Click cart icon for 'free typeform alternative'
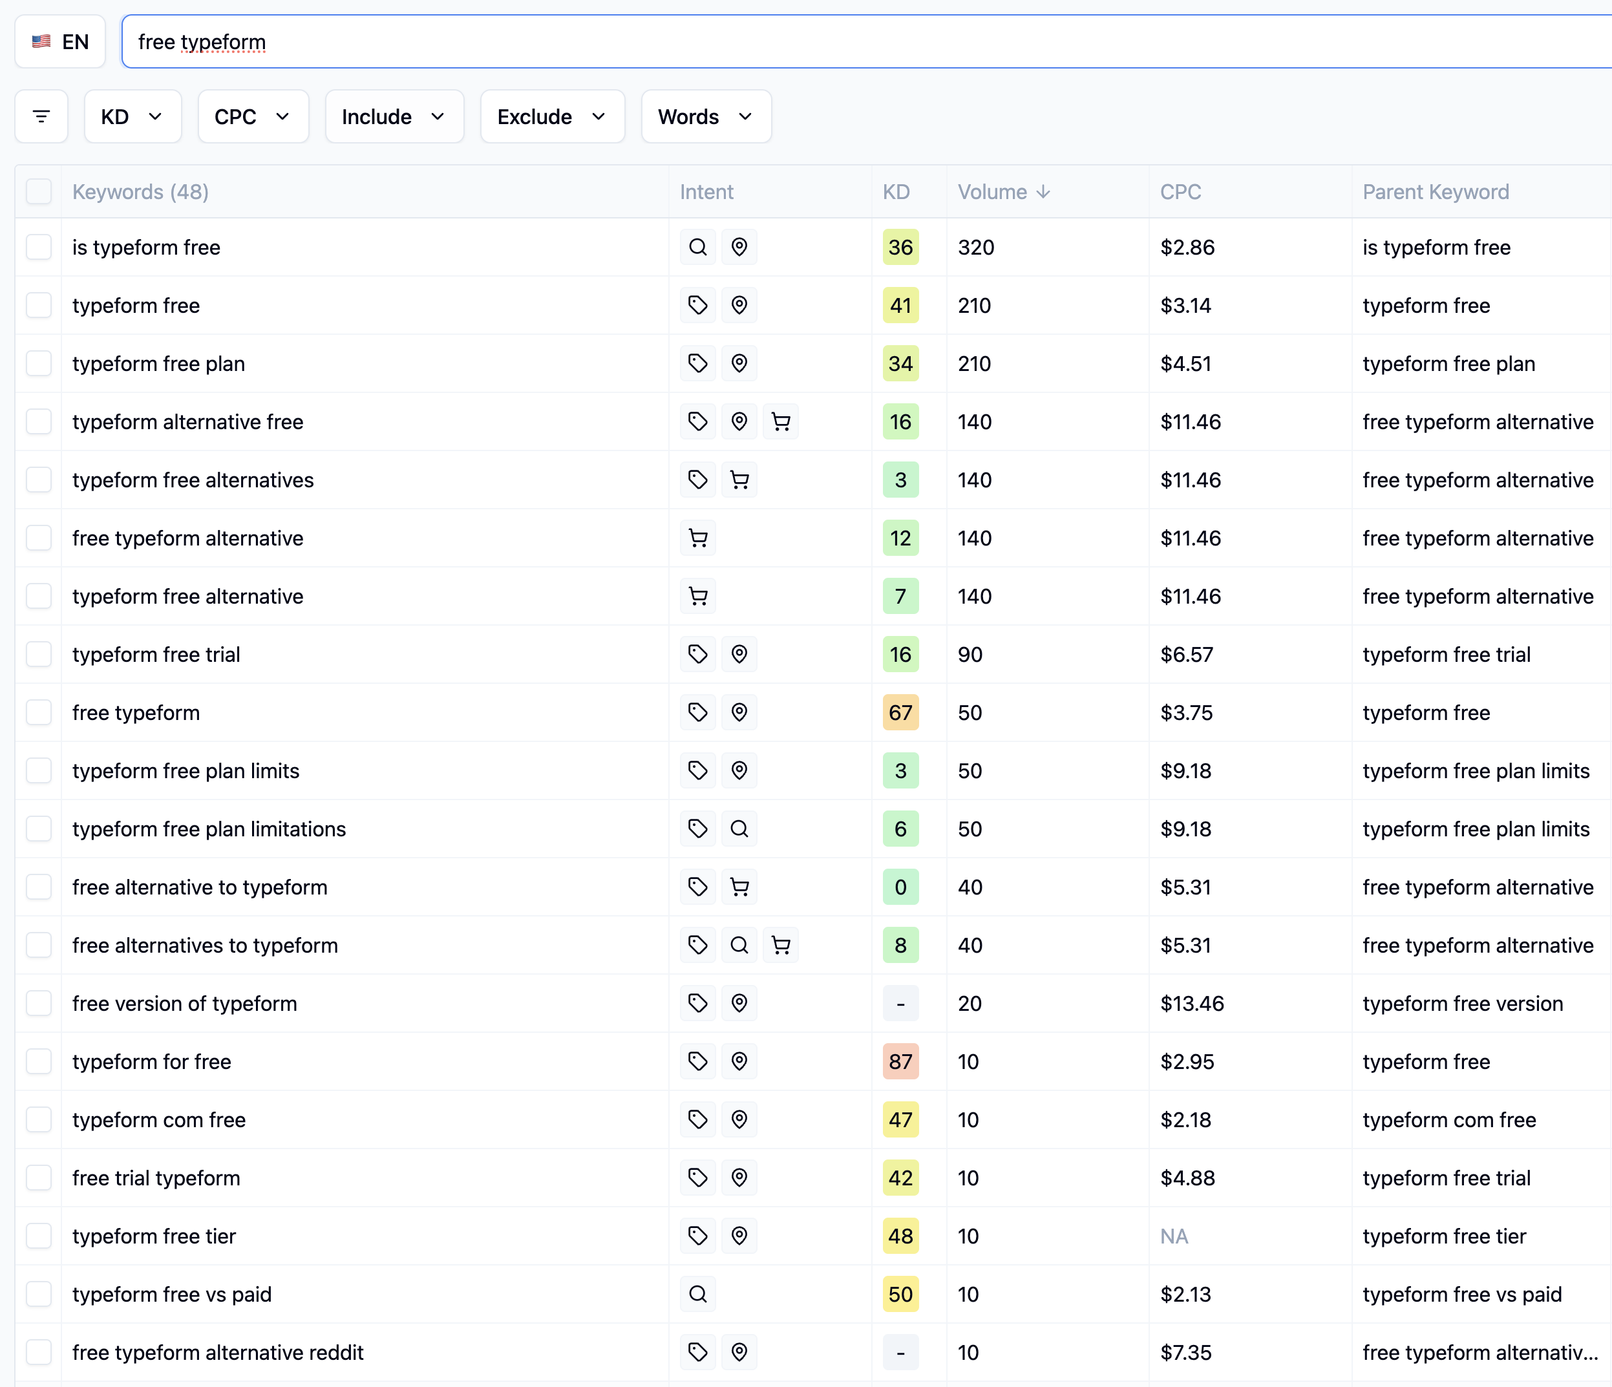This screenshot has width=1612, height=1387. pos(698,538)
